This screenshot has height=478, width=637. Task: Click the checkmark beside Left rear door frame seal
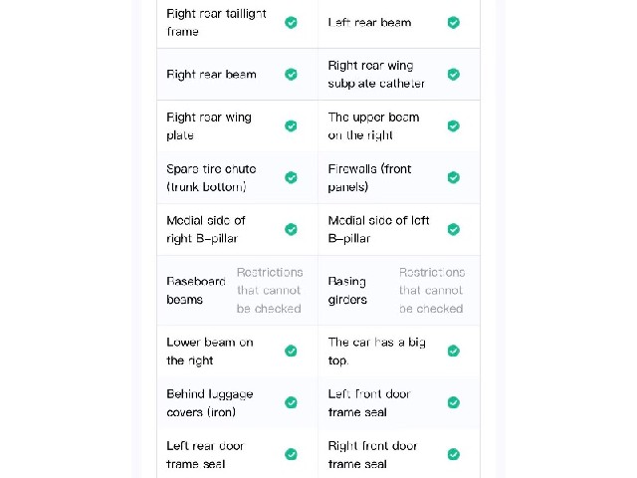(x=291, y=454)
